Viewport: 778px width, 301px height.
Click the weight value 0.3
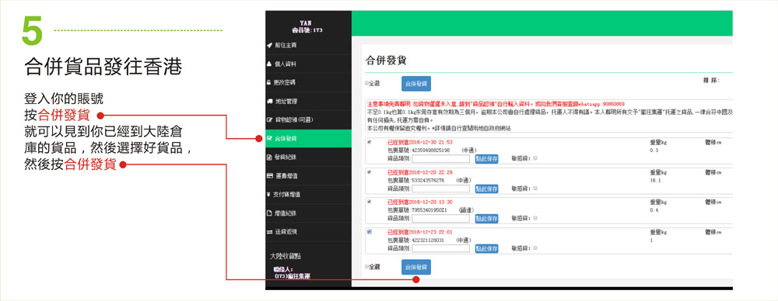(x=654, y=150)
